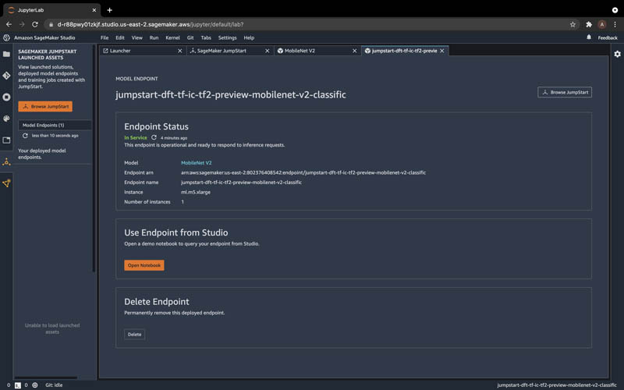This screenshot has height=390, width=624.
Task: Click the Delete endpoint button
Action: pos(134,335)
